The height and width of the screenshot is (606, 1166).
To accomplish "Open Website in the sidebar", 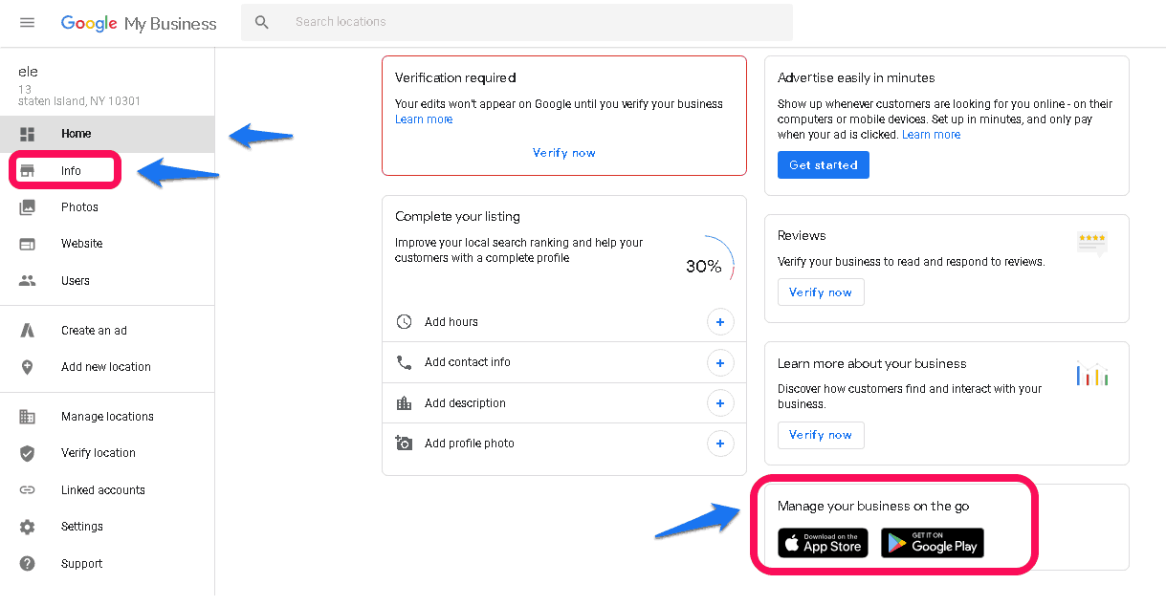I will [107, 244].
